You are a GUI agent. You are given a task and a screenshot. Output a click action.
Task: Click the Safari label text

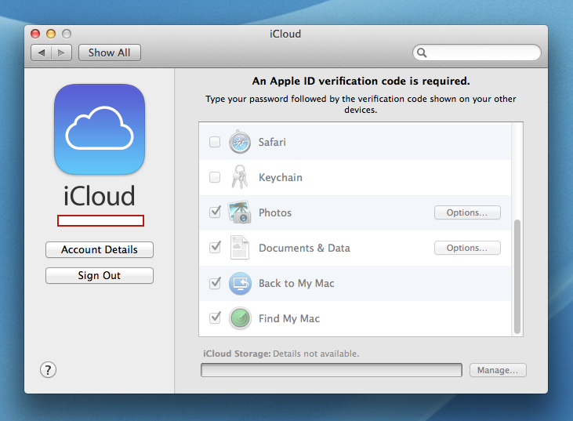272,142
